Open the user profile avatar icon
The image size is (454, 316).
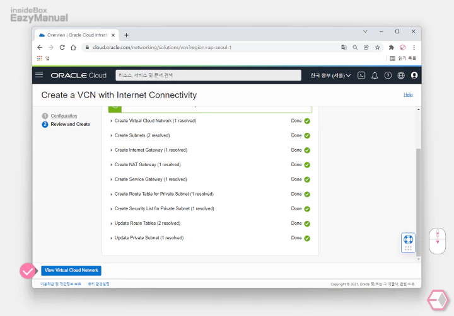(414, 76)
